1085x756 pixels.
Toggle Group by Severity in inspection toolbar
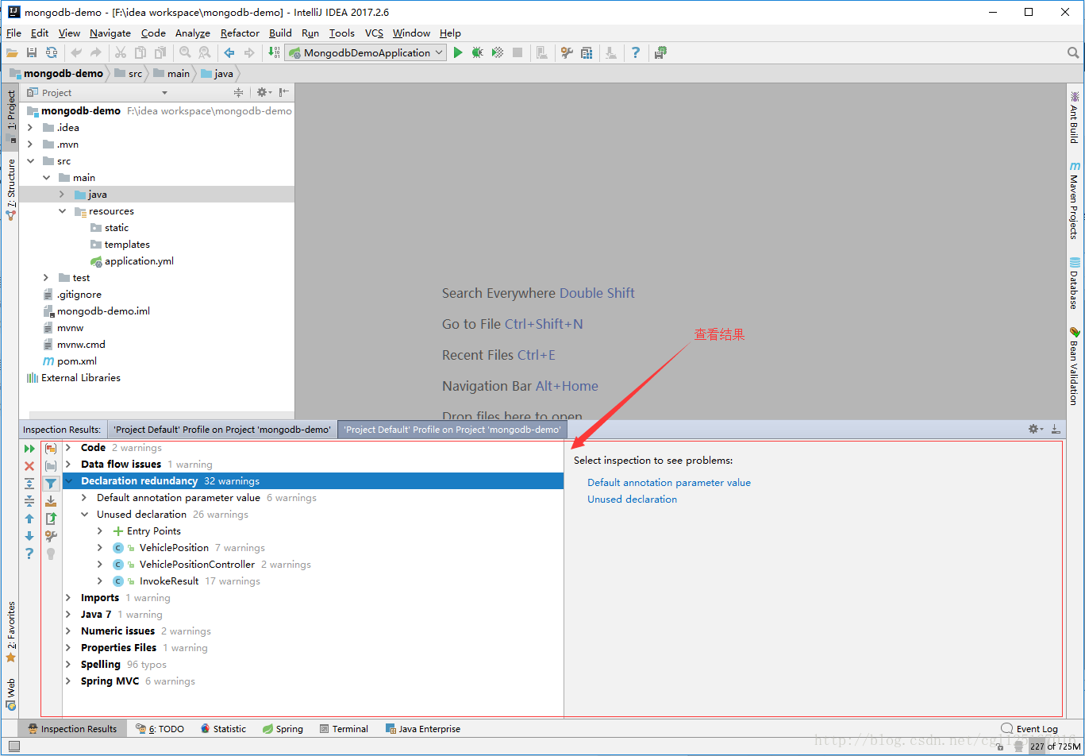click(51, 449)
